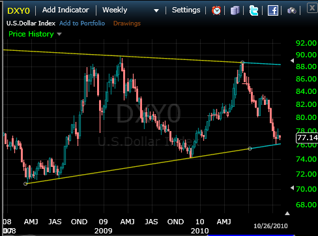This screenshot has height=236, width=318.
Task: Click the 80.00 price axis label
Action: [306, 117]
